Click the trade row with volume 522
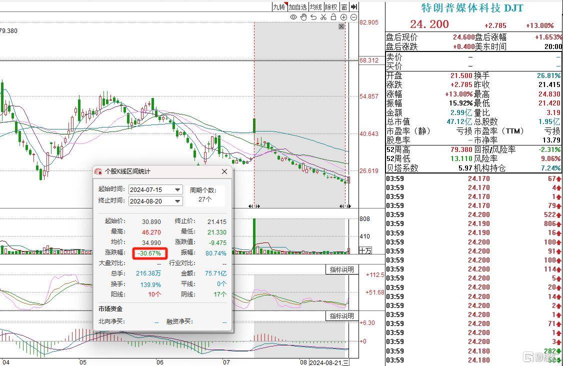The width and height of the screenshot is (563, 366). tap(474, 215)
